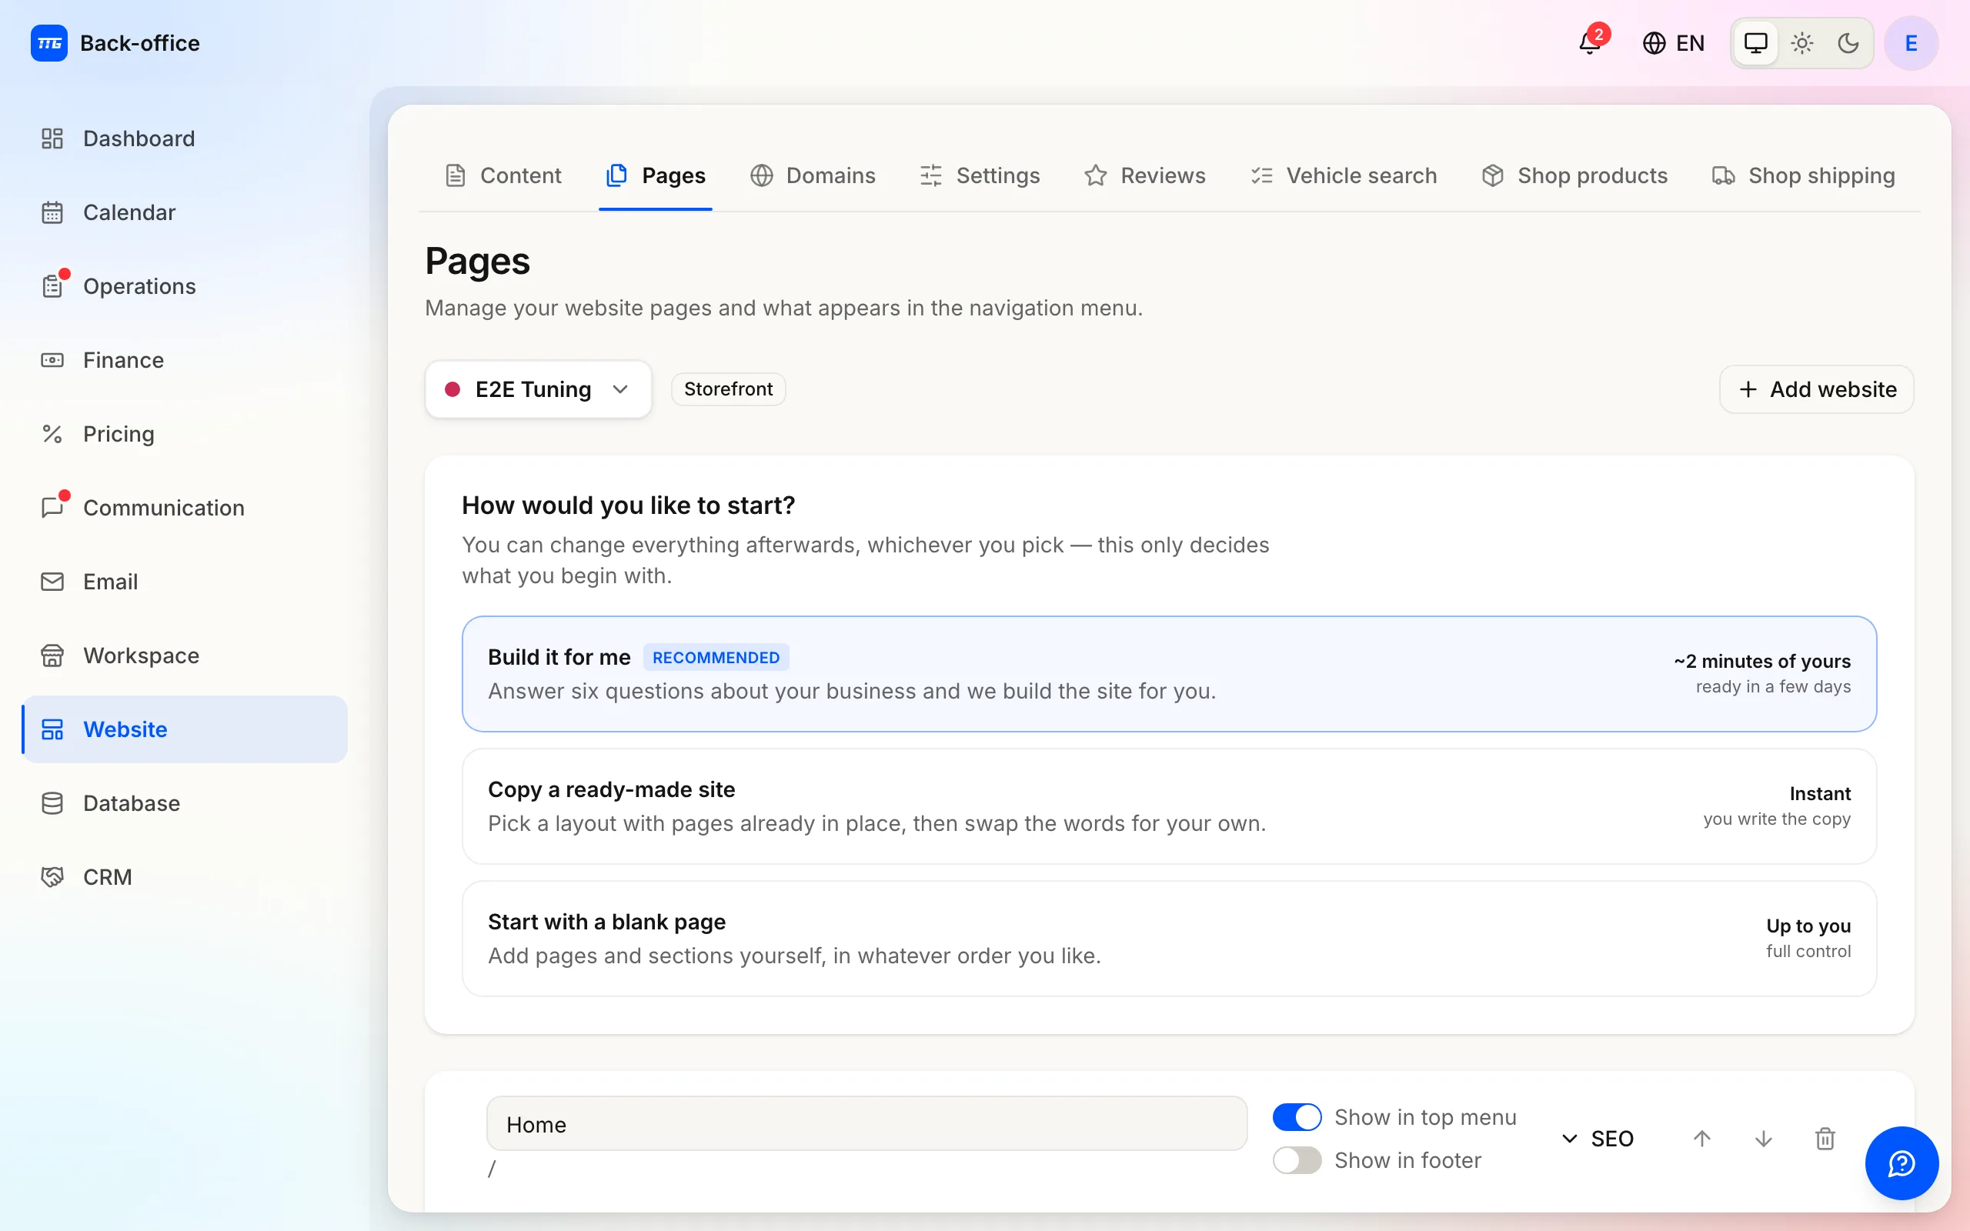
Task: Move Home page down
Action: point(1763,1138)
